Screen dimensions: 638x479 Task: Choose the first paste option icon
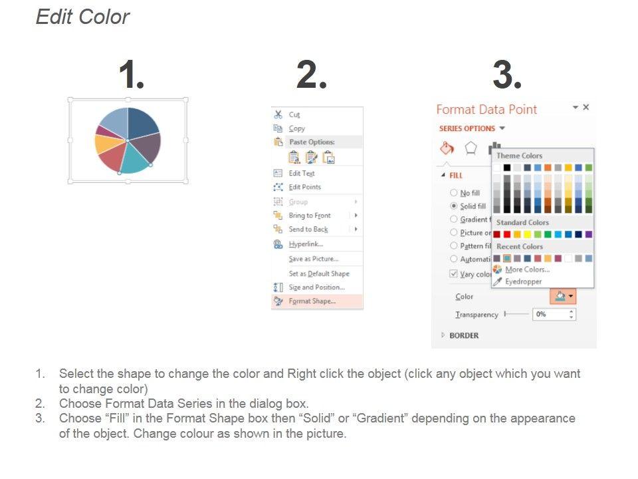[x=294, y=157]
